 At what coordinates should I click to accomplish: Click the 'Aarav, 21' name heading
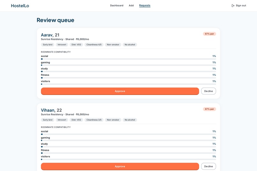[x=50, y=35]
